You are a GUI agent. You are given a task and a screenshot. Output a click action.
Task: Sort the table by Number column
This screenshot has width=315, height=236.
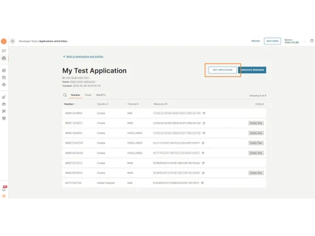coord(70,104)
